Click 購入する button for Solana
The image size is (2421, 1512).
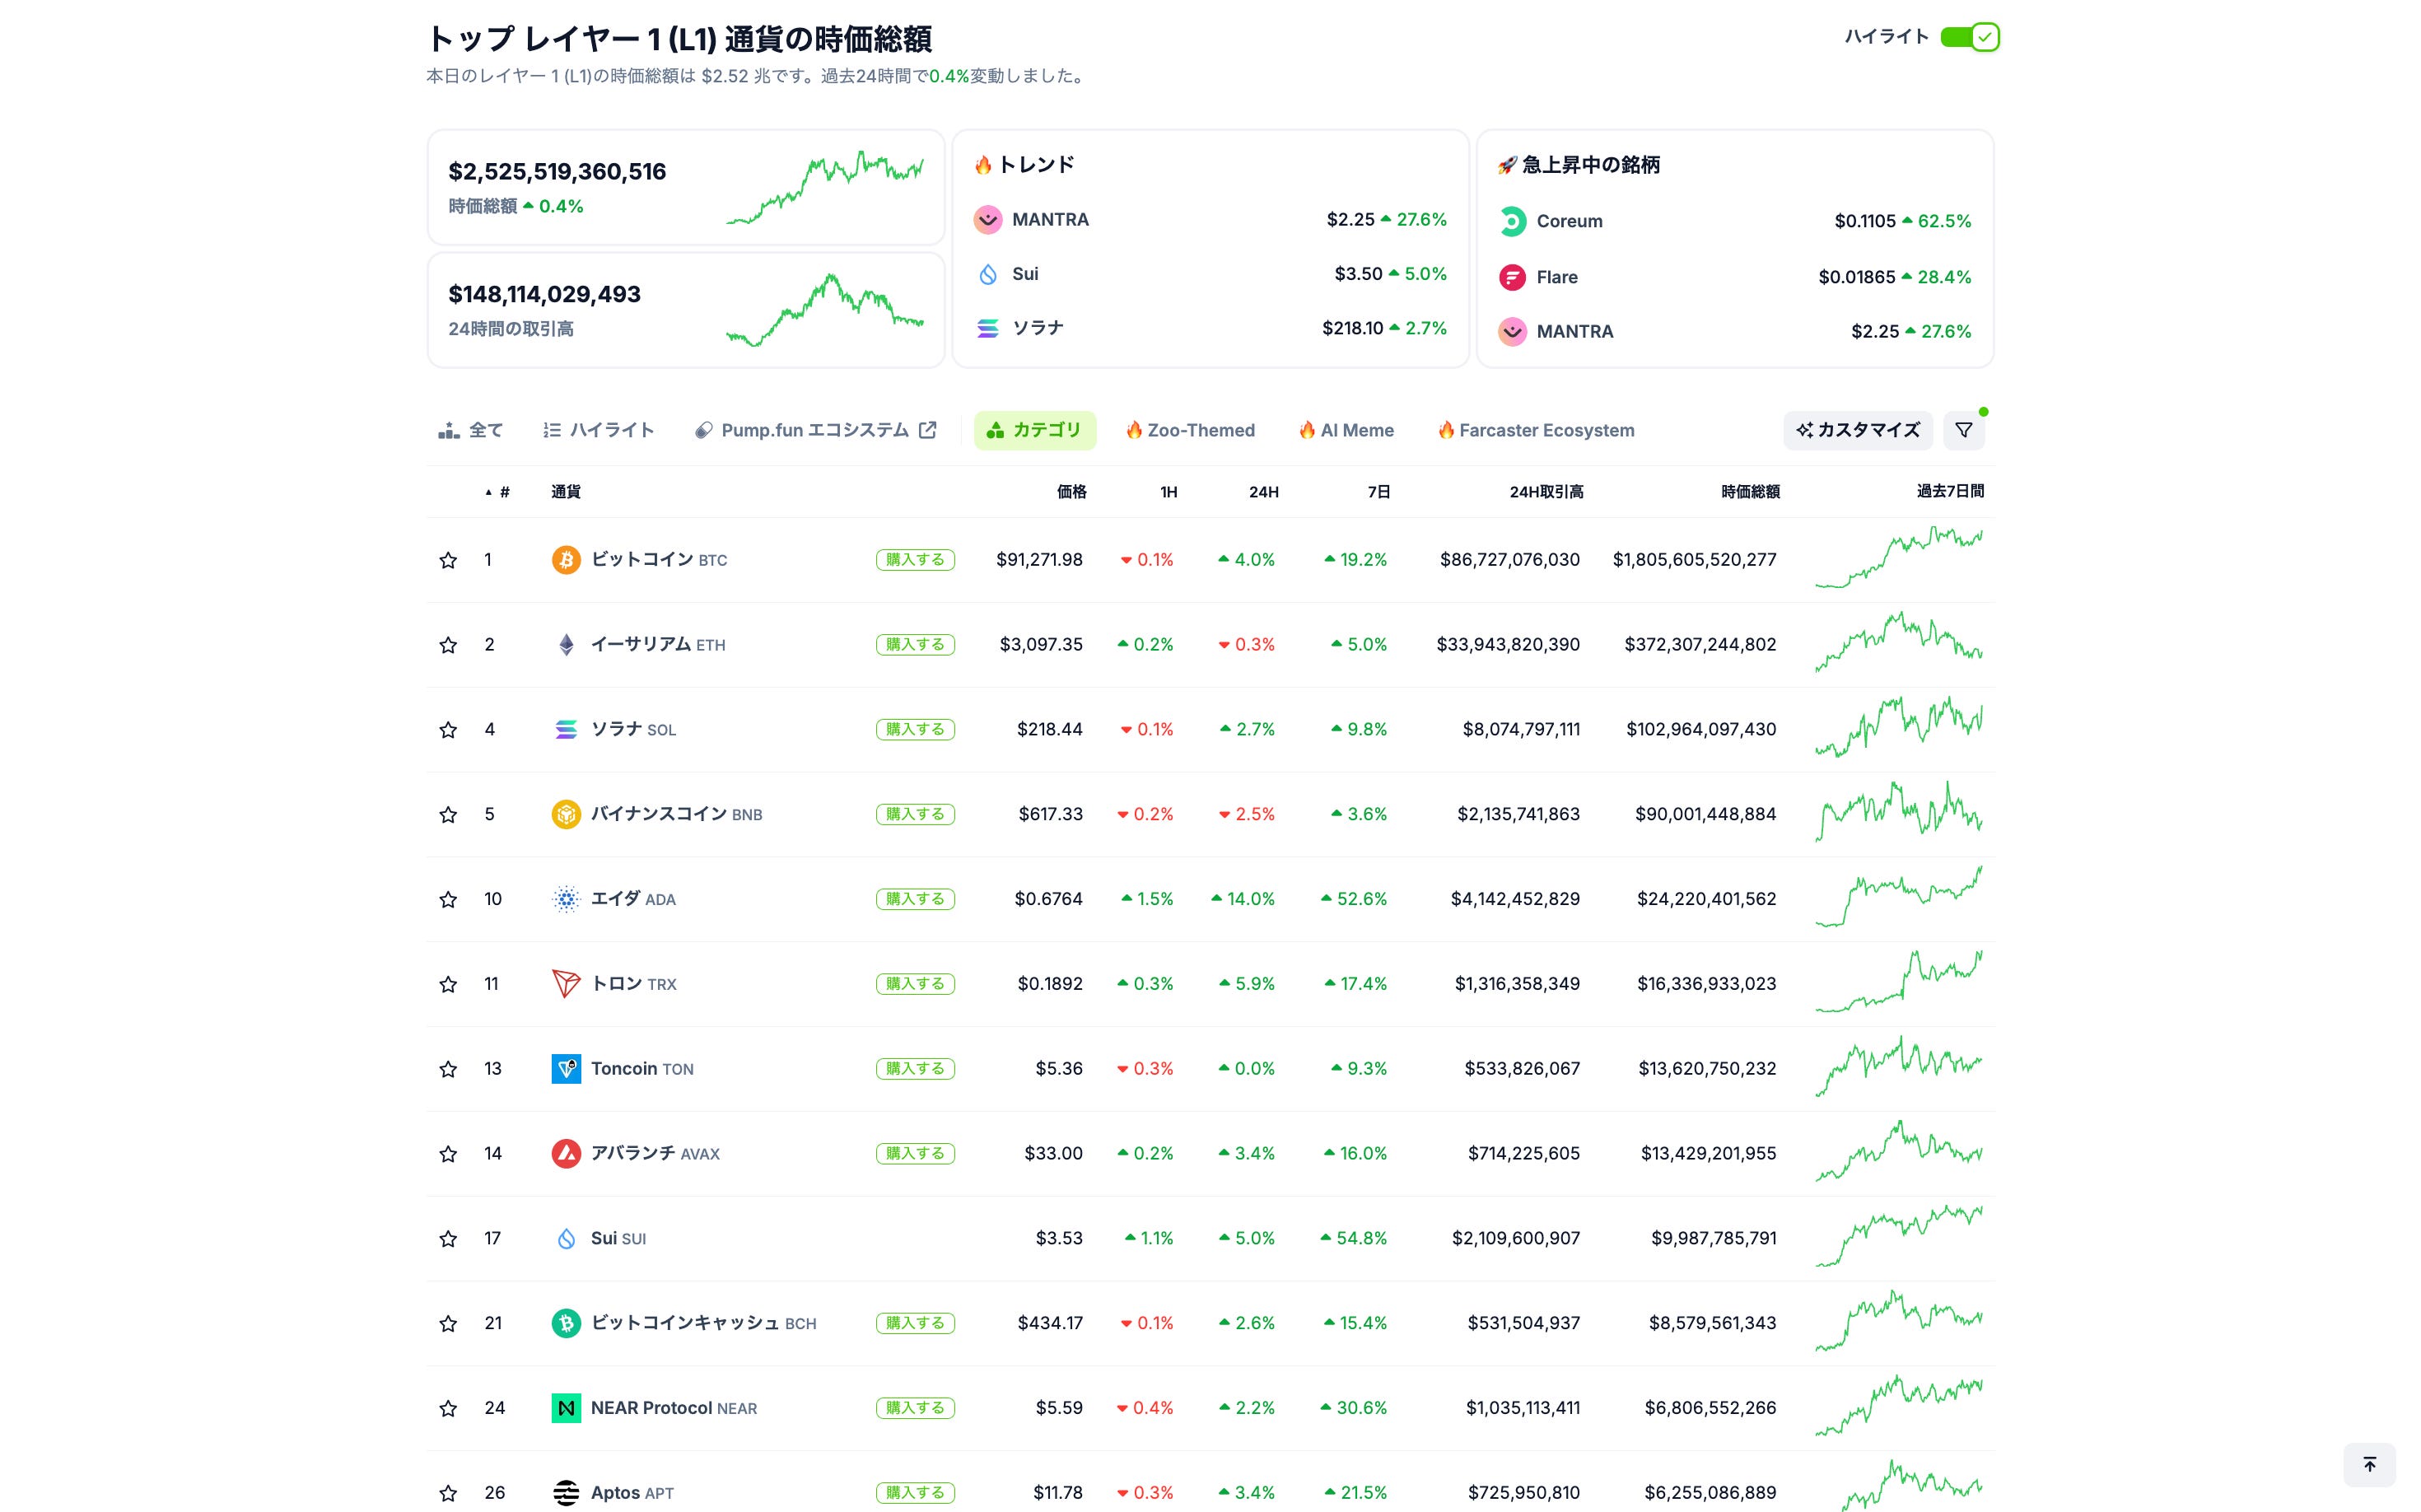(915, 730)
